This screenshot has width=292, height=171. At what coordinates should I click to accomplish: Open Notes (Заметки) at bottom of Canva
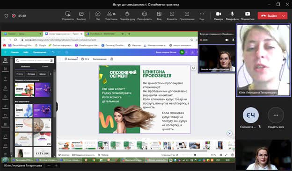[x=64, y=155]
